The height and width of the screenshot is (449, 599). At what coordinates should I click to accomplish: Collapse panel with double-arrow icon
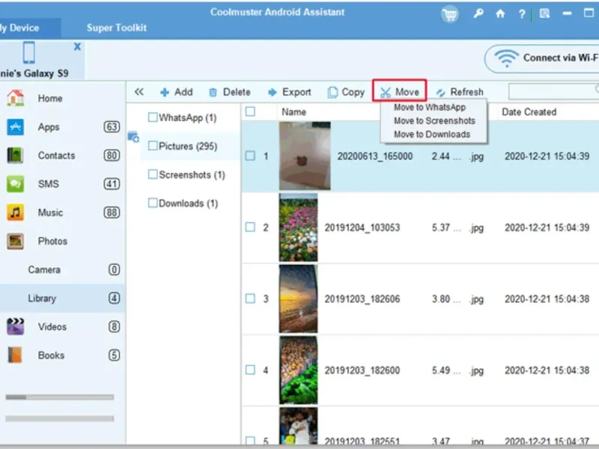(x=139, y=91)
